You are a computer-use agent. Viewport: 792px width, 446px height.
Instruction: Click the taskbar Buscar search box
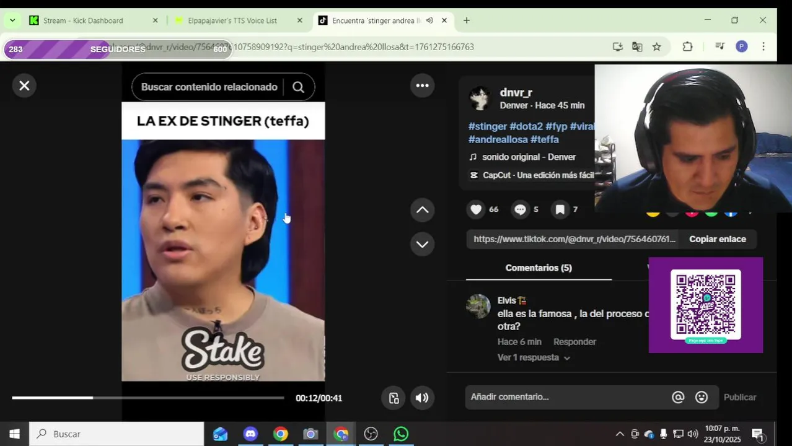[117, 434]
